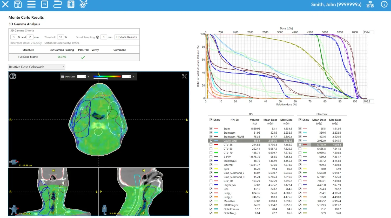Click the Update Results button
The height and width of the screenshot is (218, 391).
tap(126, 37)
